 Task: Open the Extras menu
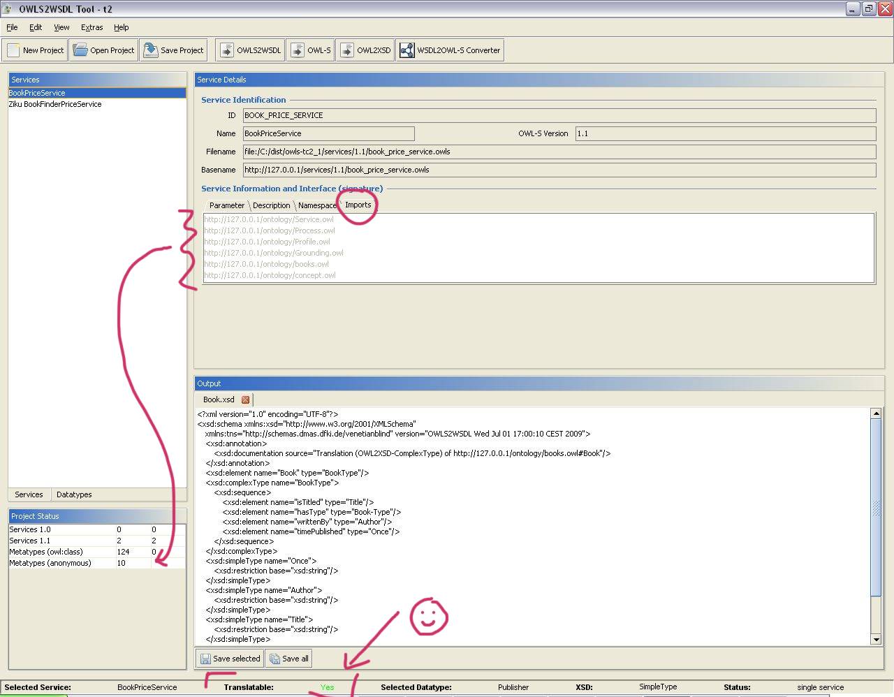pos(91,27)
